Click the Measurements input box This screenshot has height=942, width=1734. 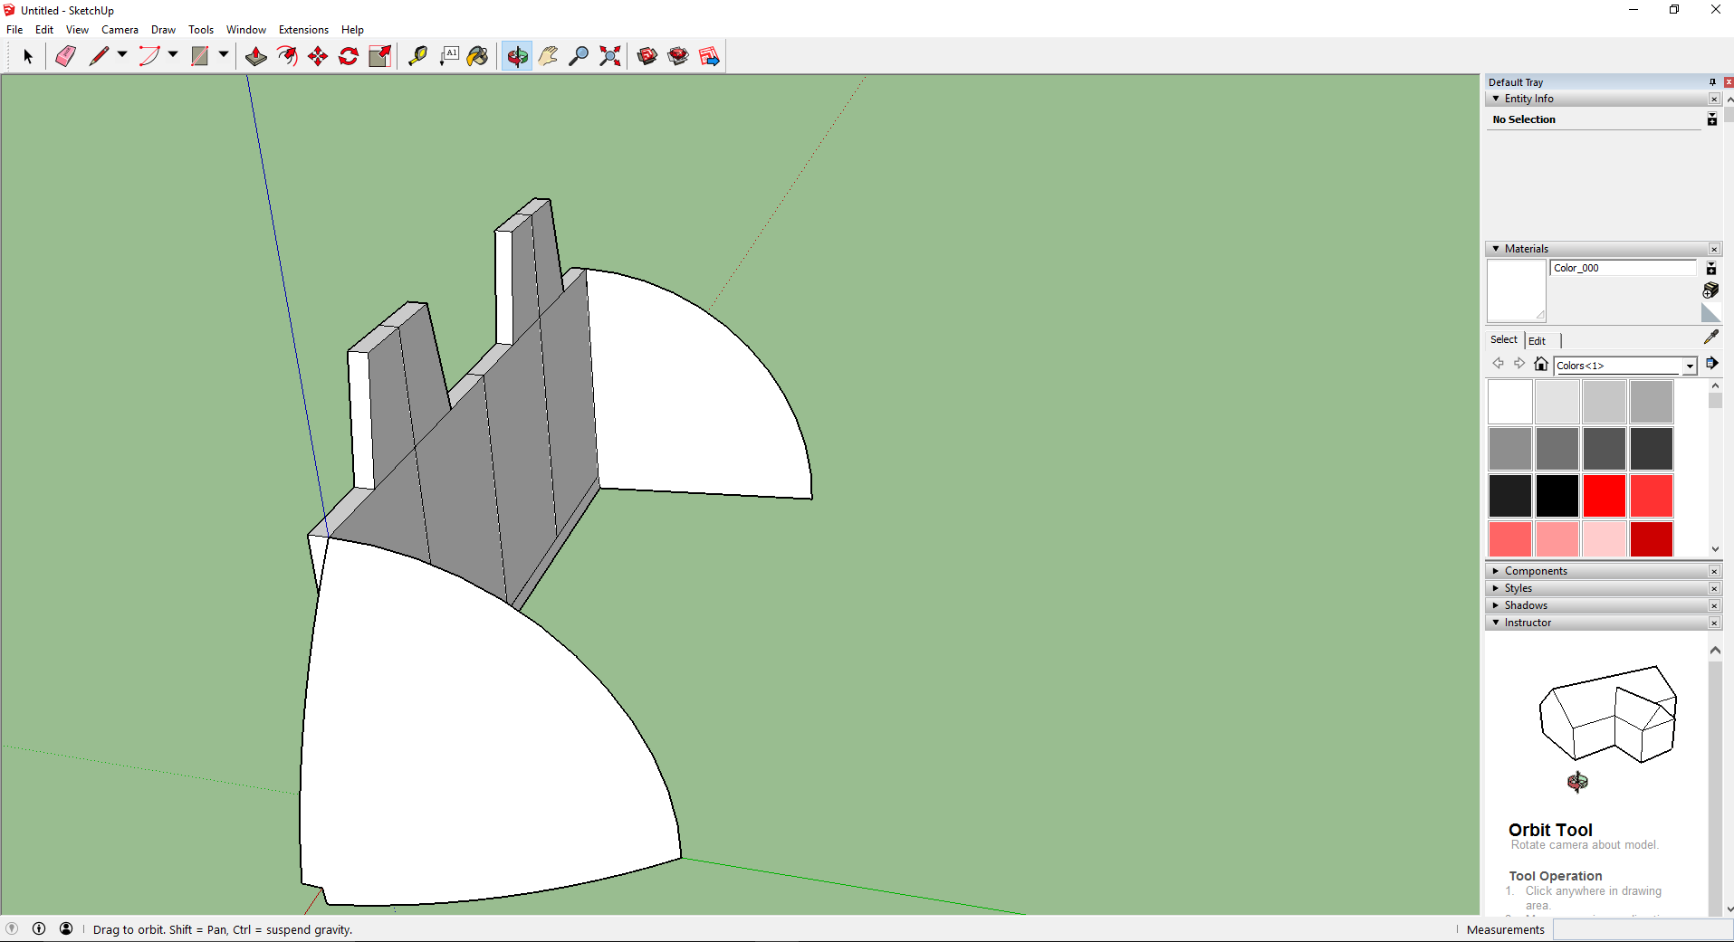(1641, 929)
